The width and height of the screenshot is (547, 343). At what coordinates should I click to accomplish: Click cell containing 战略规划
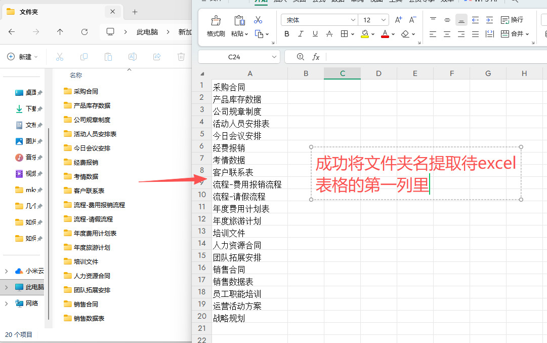250,318
